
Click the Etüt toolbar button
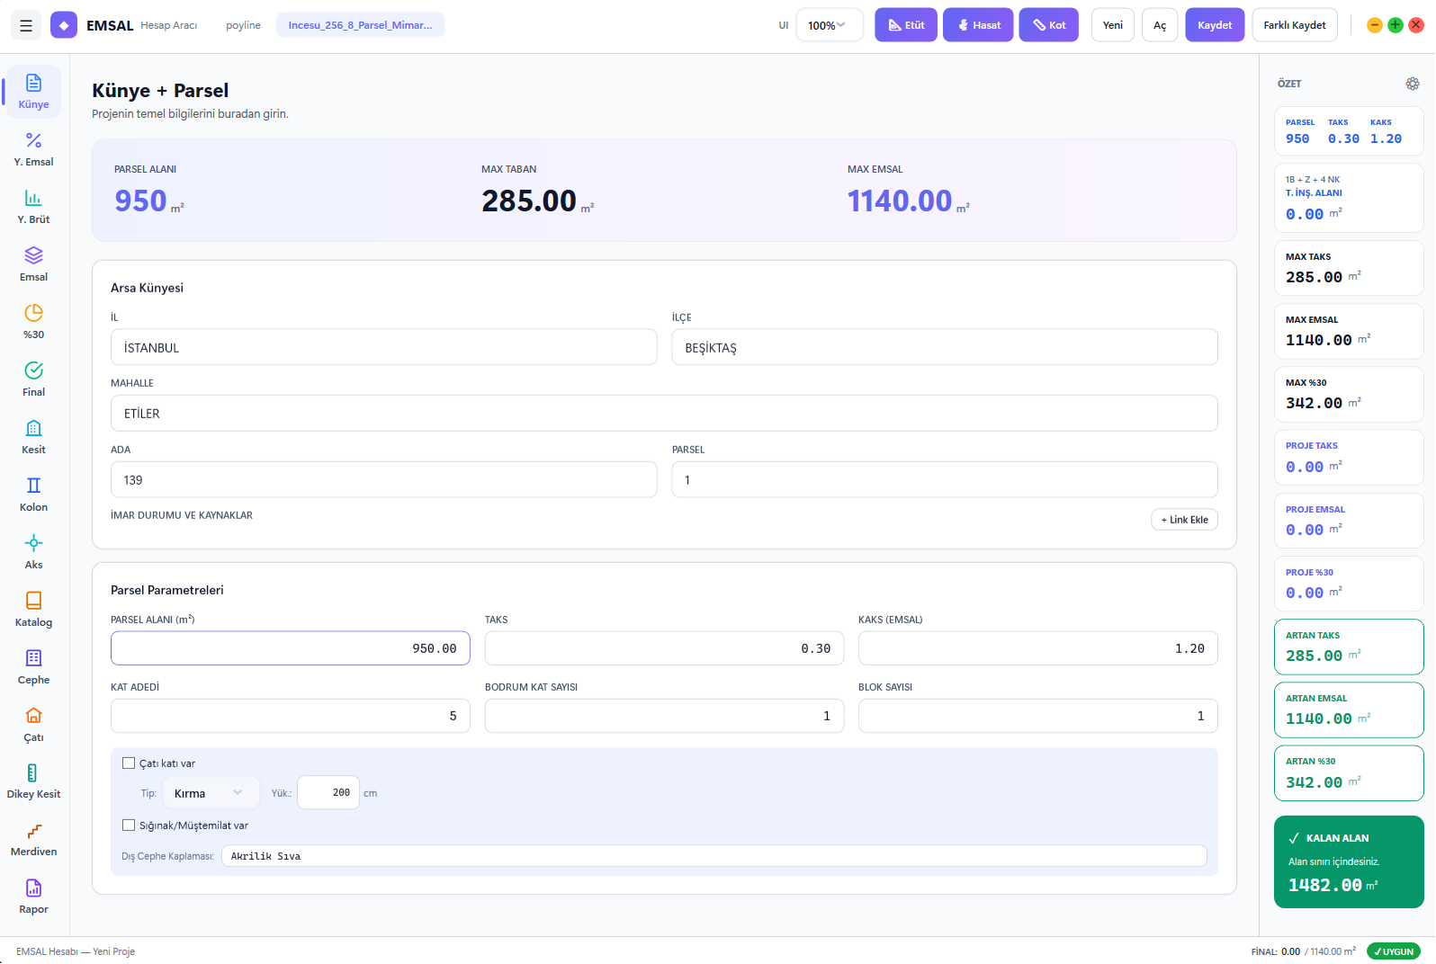point(906,25)
